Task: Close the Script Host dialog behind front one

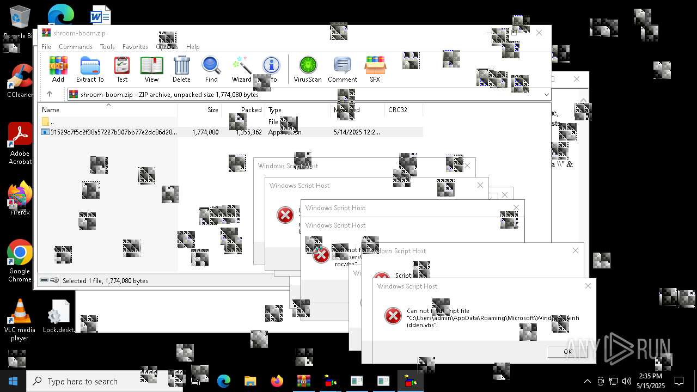Action: (x=576, y=250)
